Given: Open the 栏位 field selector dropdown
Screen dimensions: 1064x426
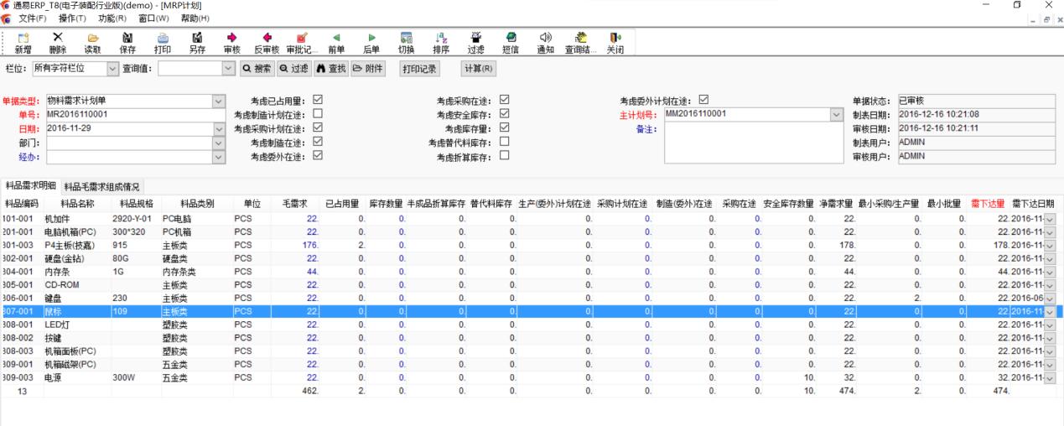Looking at the screenshot, I should coord(114,69).
